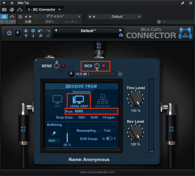
Task: Click the zoom magnifier icon
Action: point(40,36)
